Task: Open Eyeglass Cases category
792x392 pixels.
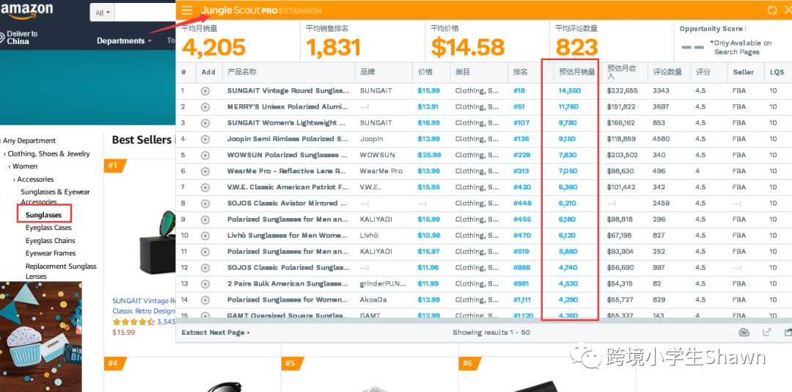Action: coord(48,228)
